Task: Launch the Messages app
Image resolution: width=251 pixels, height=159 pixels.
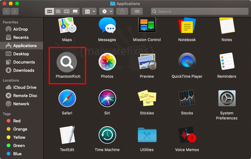Action: (107, 25)
